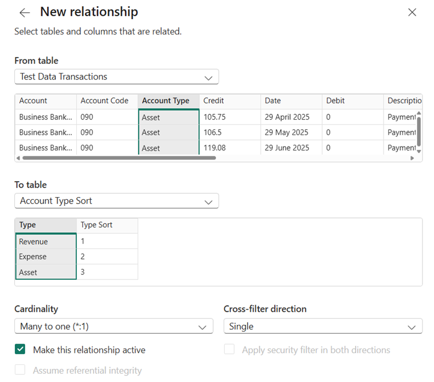The width and height of the screenshot is (434, 382).
Task: Expand the Cardinality dropdown
Action: click(113, 326)
